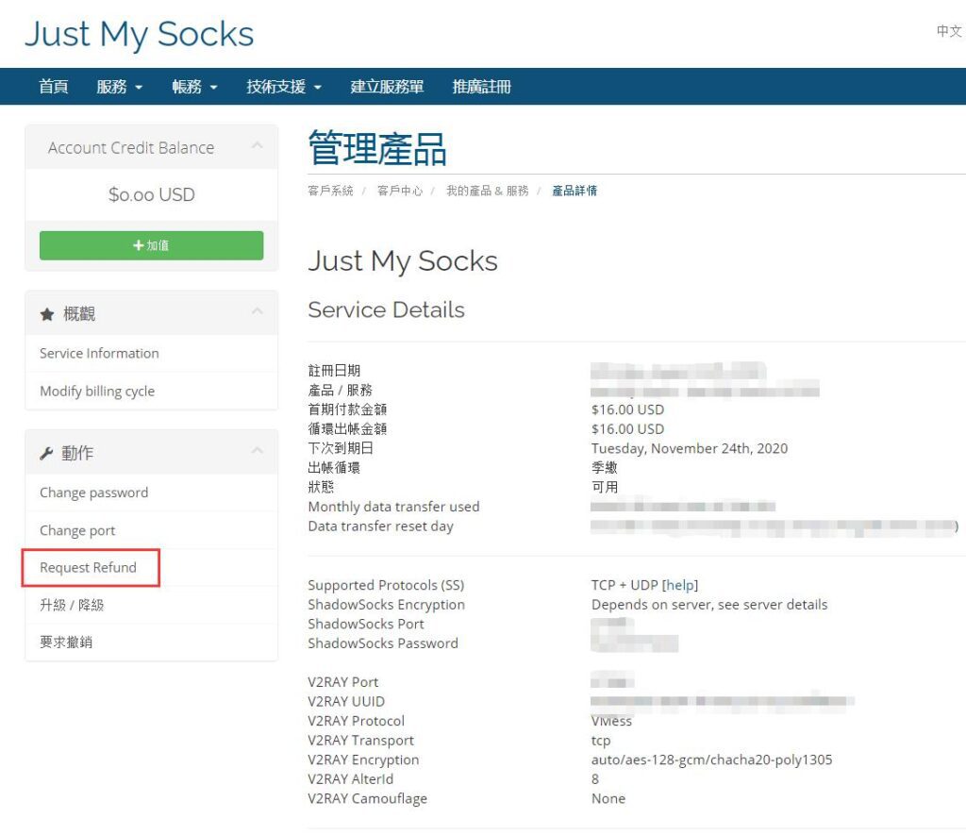This screenshot has width=966, height=835.
Task: Open the 建立服務單 menu item
Action: 387,86
